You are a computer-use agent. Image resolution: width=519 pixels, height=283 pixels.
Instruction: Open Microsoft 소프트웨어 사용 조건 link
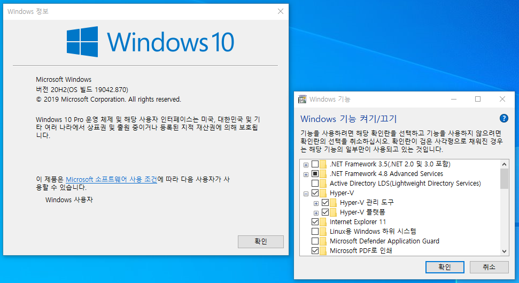click(x=111, y=179)
